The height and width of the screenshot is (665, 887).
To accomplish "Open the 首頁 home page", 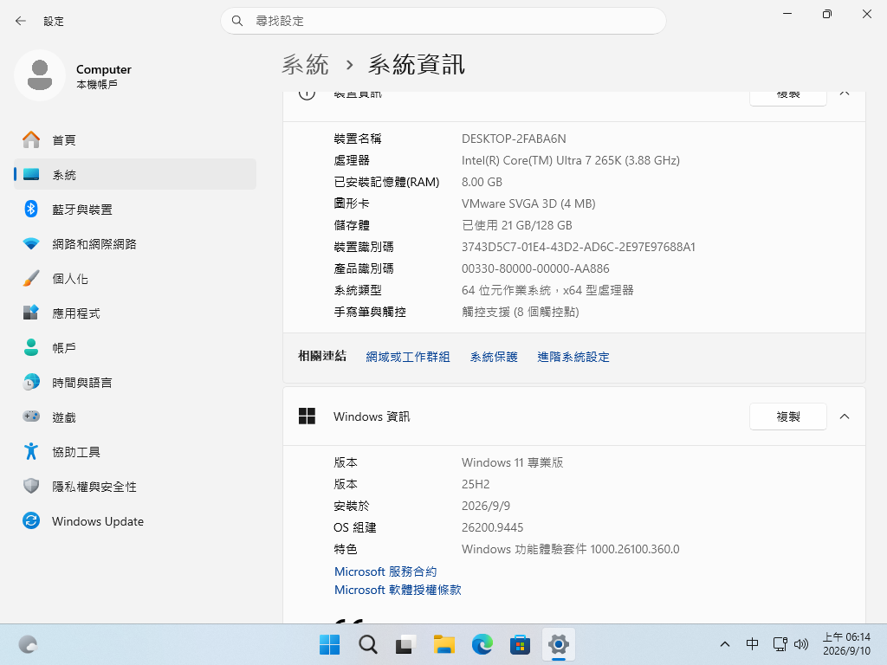I will point(134,139).
